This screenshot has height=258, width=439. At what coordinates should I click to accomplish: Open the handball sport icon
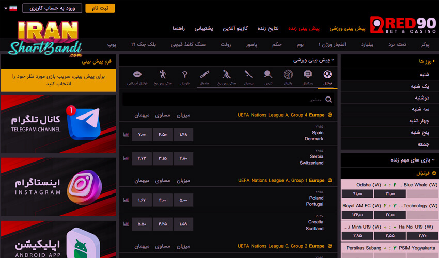tap(205, 77)
